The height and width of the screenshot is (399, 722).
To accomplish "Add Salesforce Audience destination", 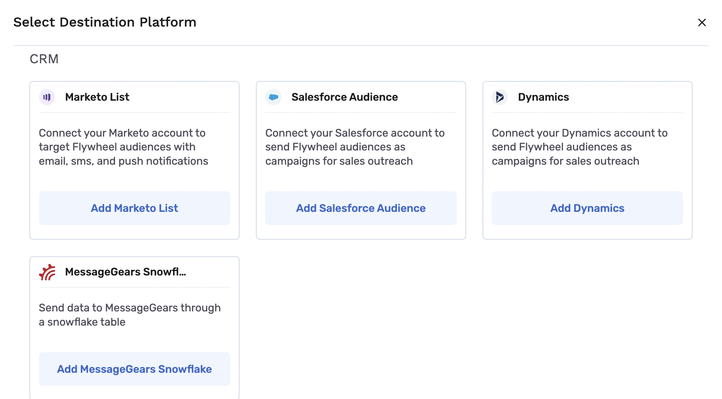I will [361, 208].
